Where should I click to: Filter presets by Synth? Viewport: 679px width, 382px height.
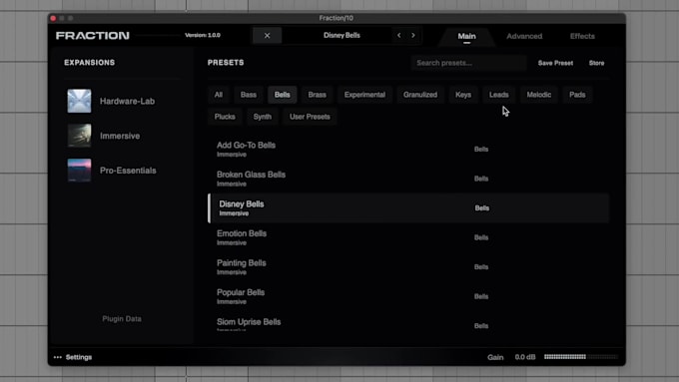coord(263,117)
